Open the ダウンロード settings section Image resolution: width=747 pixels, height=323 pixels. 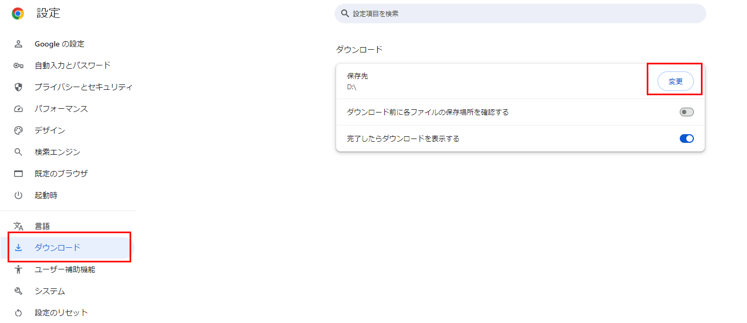coord(57,248)
